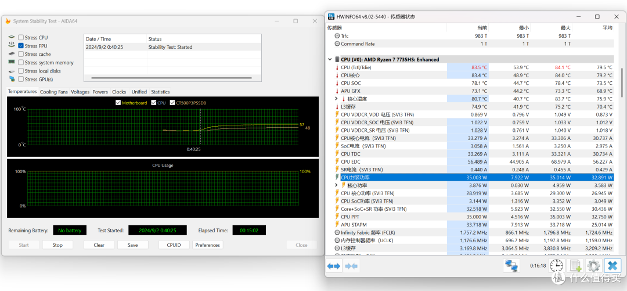Open the network remote monitoring icon in HWiNFO
627x291 pixels.
[x=511, y=265]
